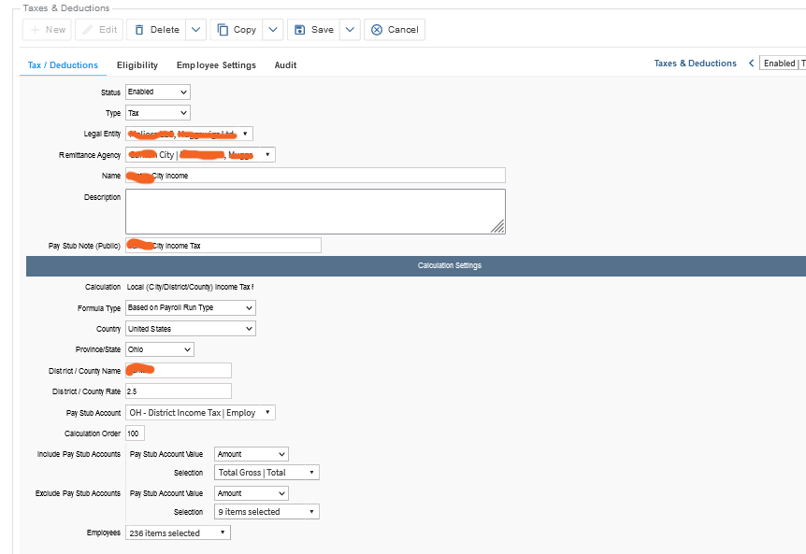The height and width of the screenshot is (554, 806).
Task: Click the Copy icon button
Action: tap(237, 30)
